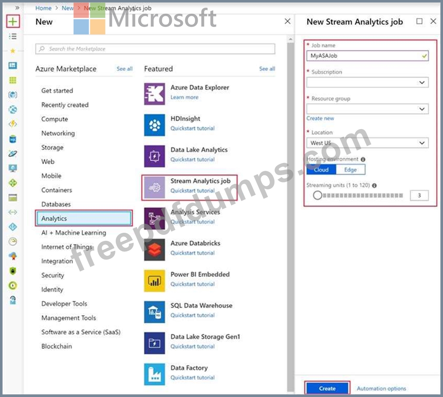Click the Azure Data Explorer tile icon
This screenshot has width=443, height=397.
(x=155, y=94)
